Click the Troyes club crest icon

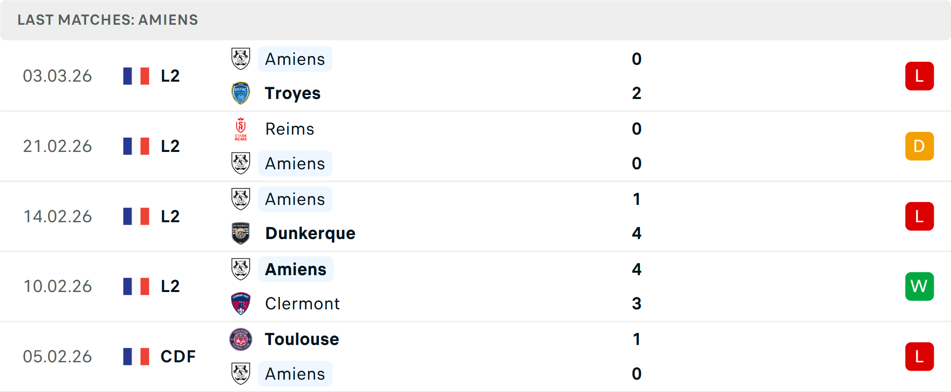coord(241,93)
